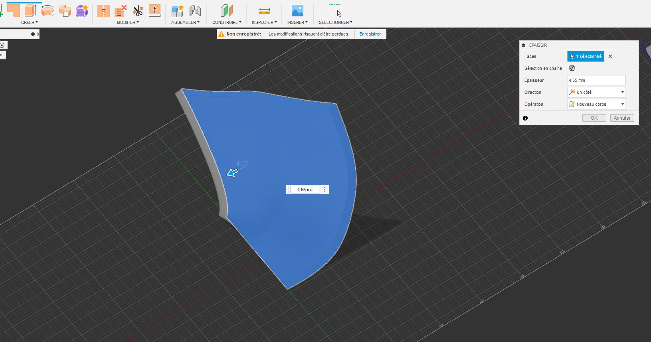Click the purple Create Form icon
651x342 pixels.
pos(82,11)
